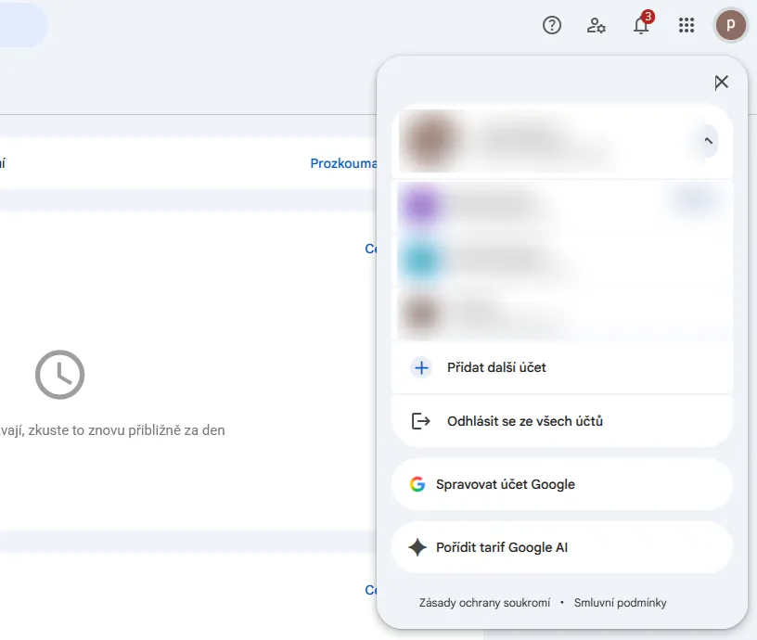The image size is (757, 640).
Task: Select the blurred teal avatar account
Action: pyautogui.click(x=562, y=261)
